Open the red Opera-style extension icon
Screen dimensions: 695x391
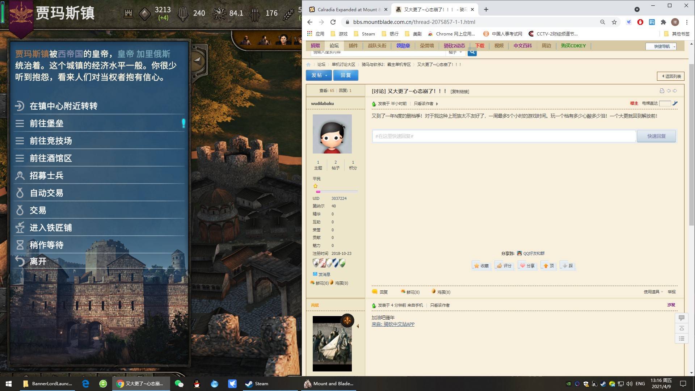[x=640, y=22]
